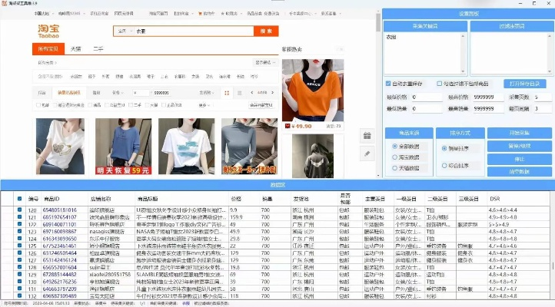Open the 联系客服 dropdown in top navigation

click(x=331, y=13)
